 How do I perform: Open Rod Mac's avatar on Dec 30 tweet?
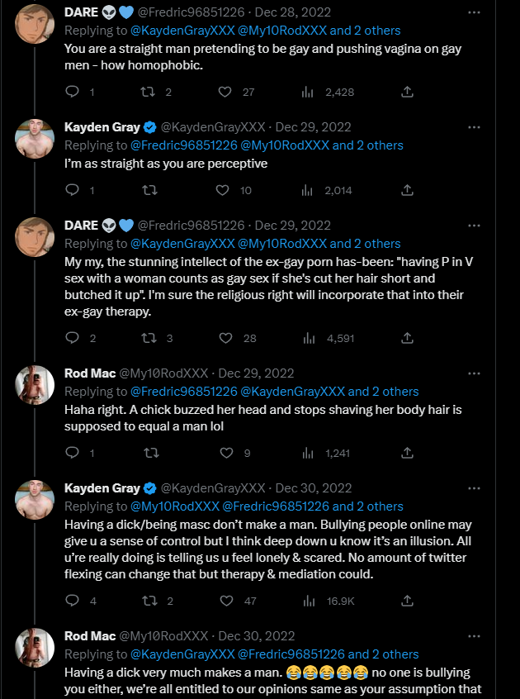pos(35,647)
